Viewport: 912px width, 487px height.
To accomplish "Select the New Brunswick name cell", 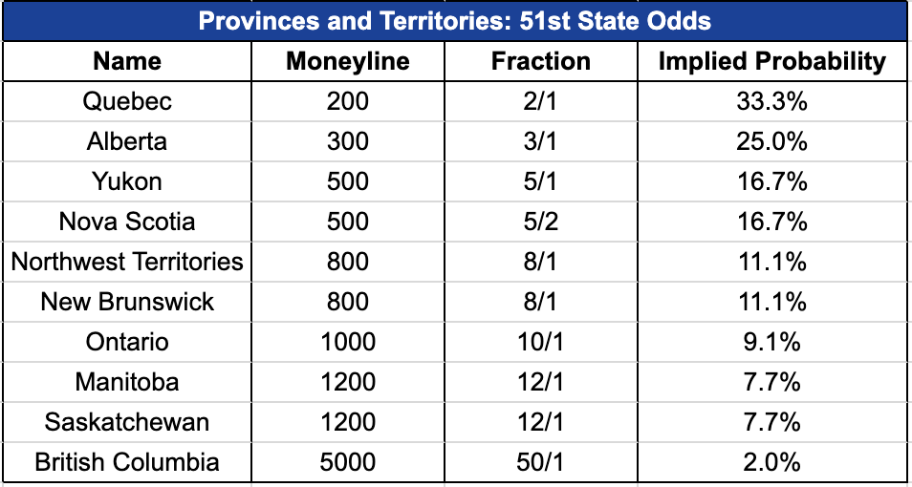I will coord(127,302).
